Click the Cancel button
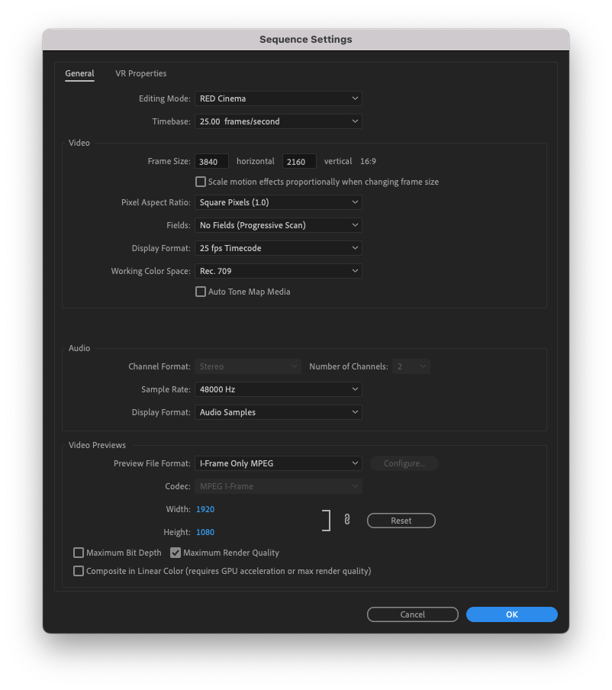The image size is (612, 690). [412, 614]
